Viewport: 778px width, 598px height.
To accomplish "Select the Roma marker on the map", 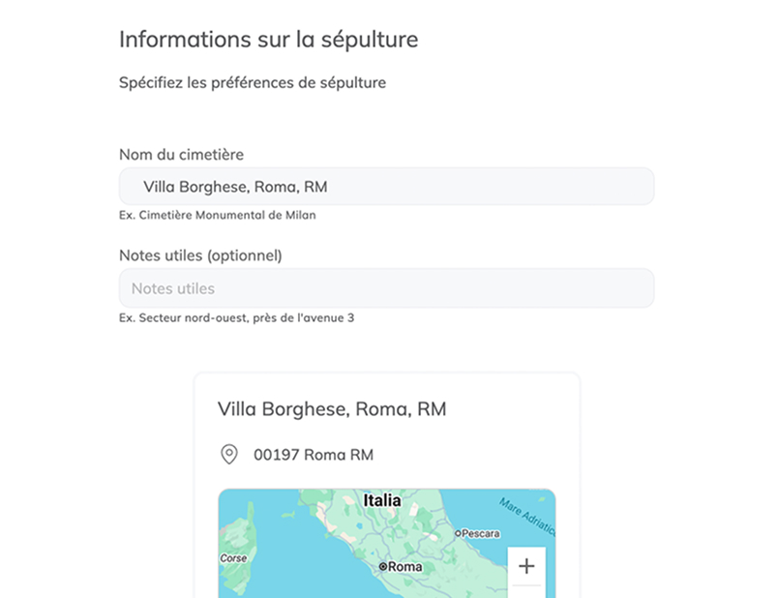I will 385,565.
